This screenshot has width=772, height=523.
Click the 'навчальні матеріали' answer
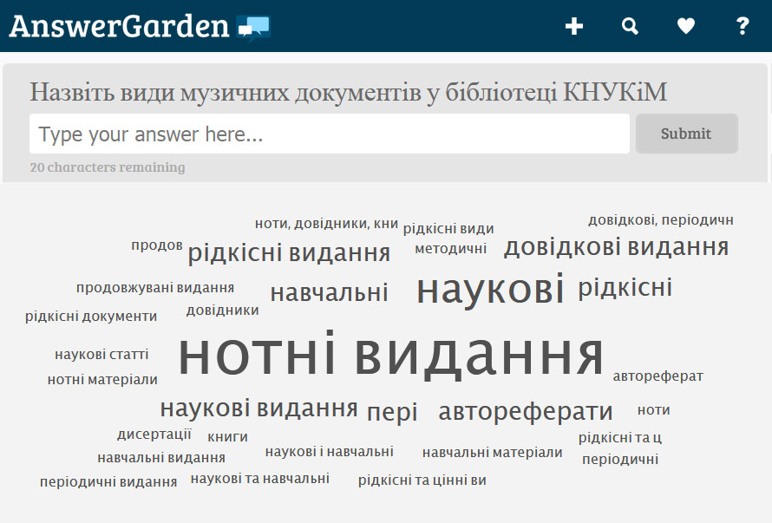point(492,453)
